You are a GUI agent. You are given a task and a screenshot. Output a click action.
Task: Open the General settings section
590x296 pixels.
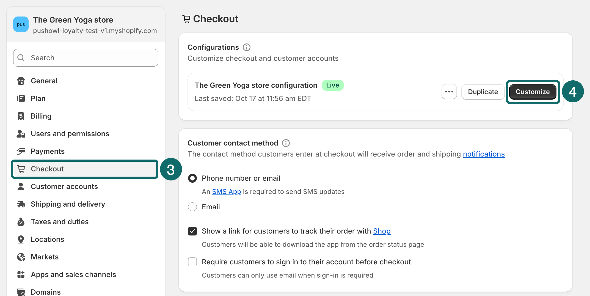tap(44, 81)
